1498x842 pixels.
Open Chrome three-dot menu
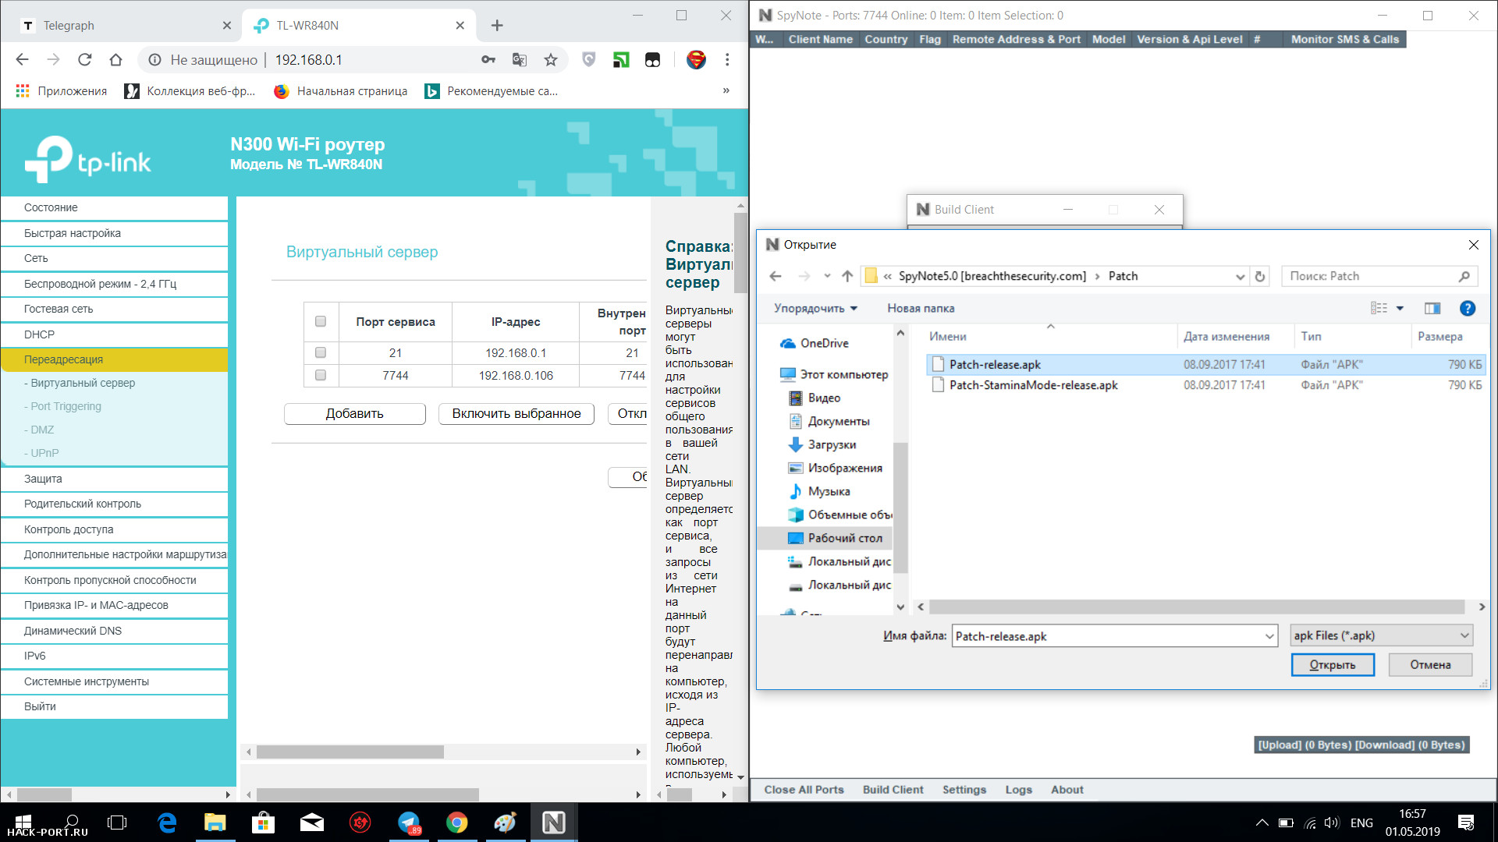tap(727, 60)
